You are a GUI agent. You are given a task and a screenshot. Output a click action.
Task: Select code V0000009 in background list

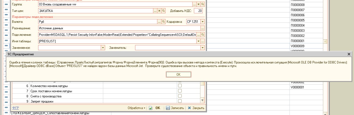tap(298, 46)
